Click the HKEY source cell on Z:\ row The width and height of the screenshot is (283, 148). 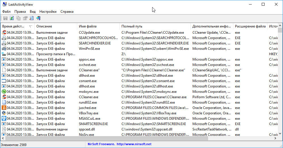[273, 54]
